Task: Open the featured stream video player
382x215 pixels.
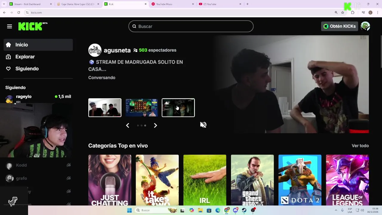Action: 291,84
